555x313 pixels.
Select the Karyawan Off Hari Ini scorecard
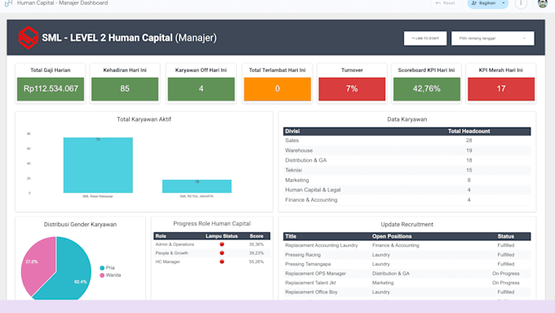[201, 83]
